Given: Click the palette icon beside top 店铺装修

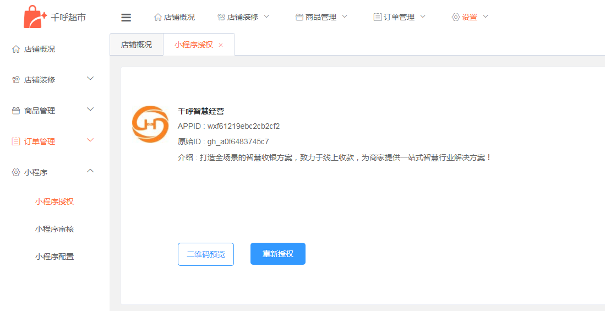Looking at the screenshot, I should click(x=221, y=18).
